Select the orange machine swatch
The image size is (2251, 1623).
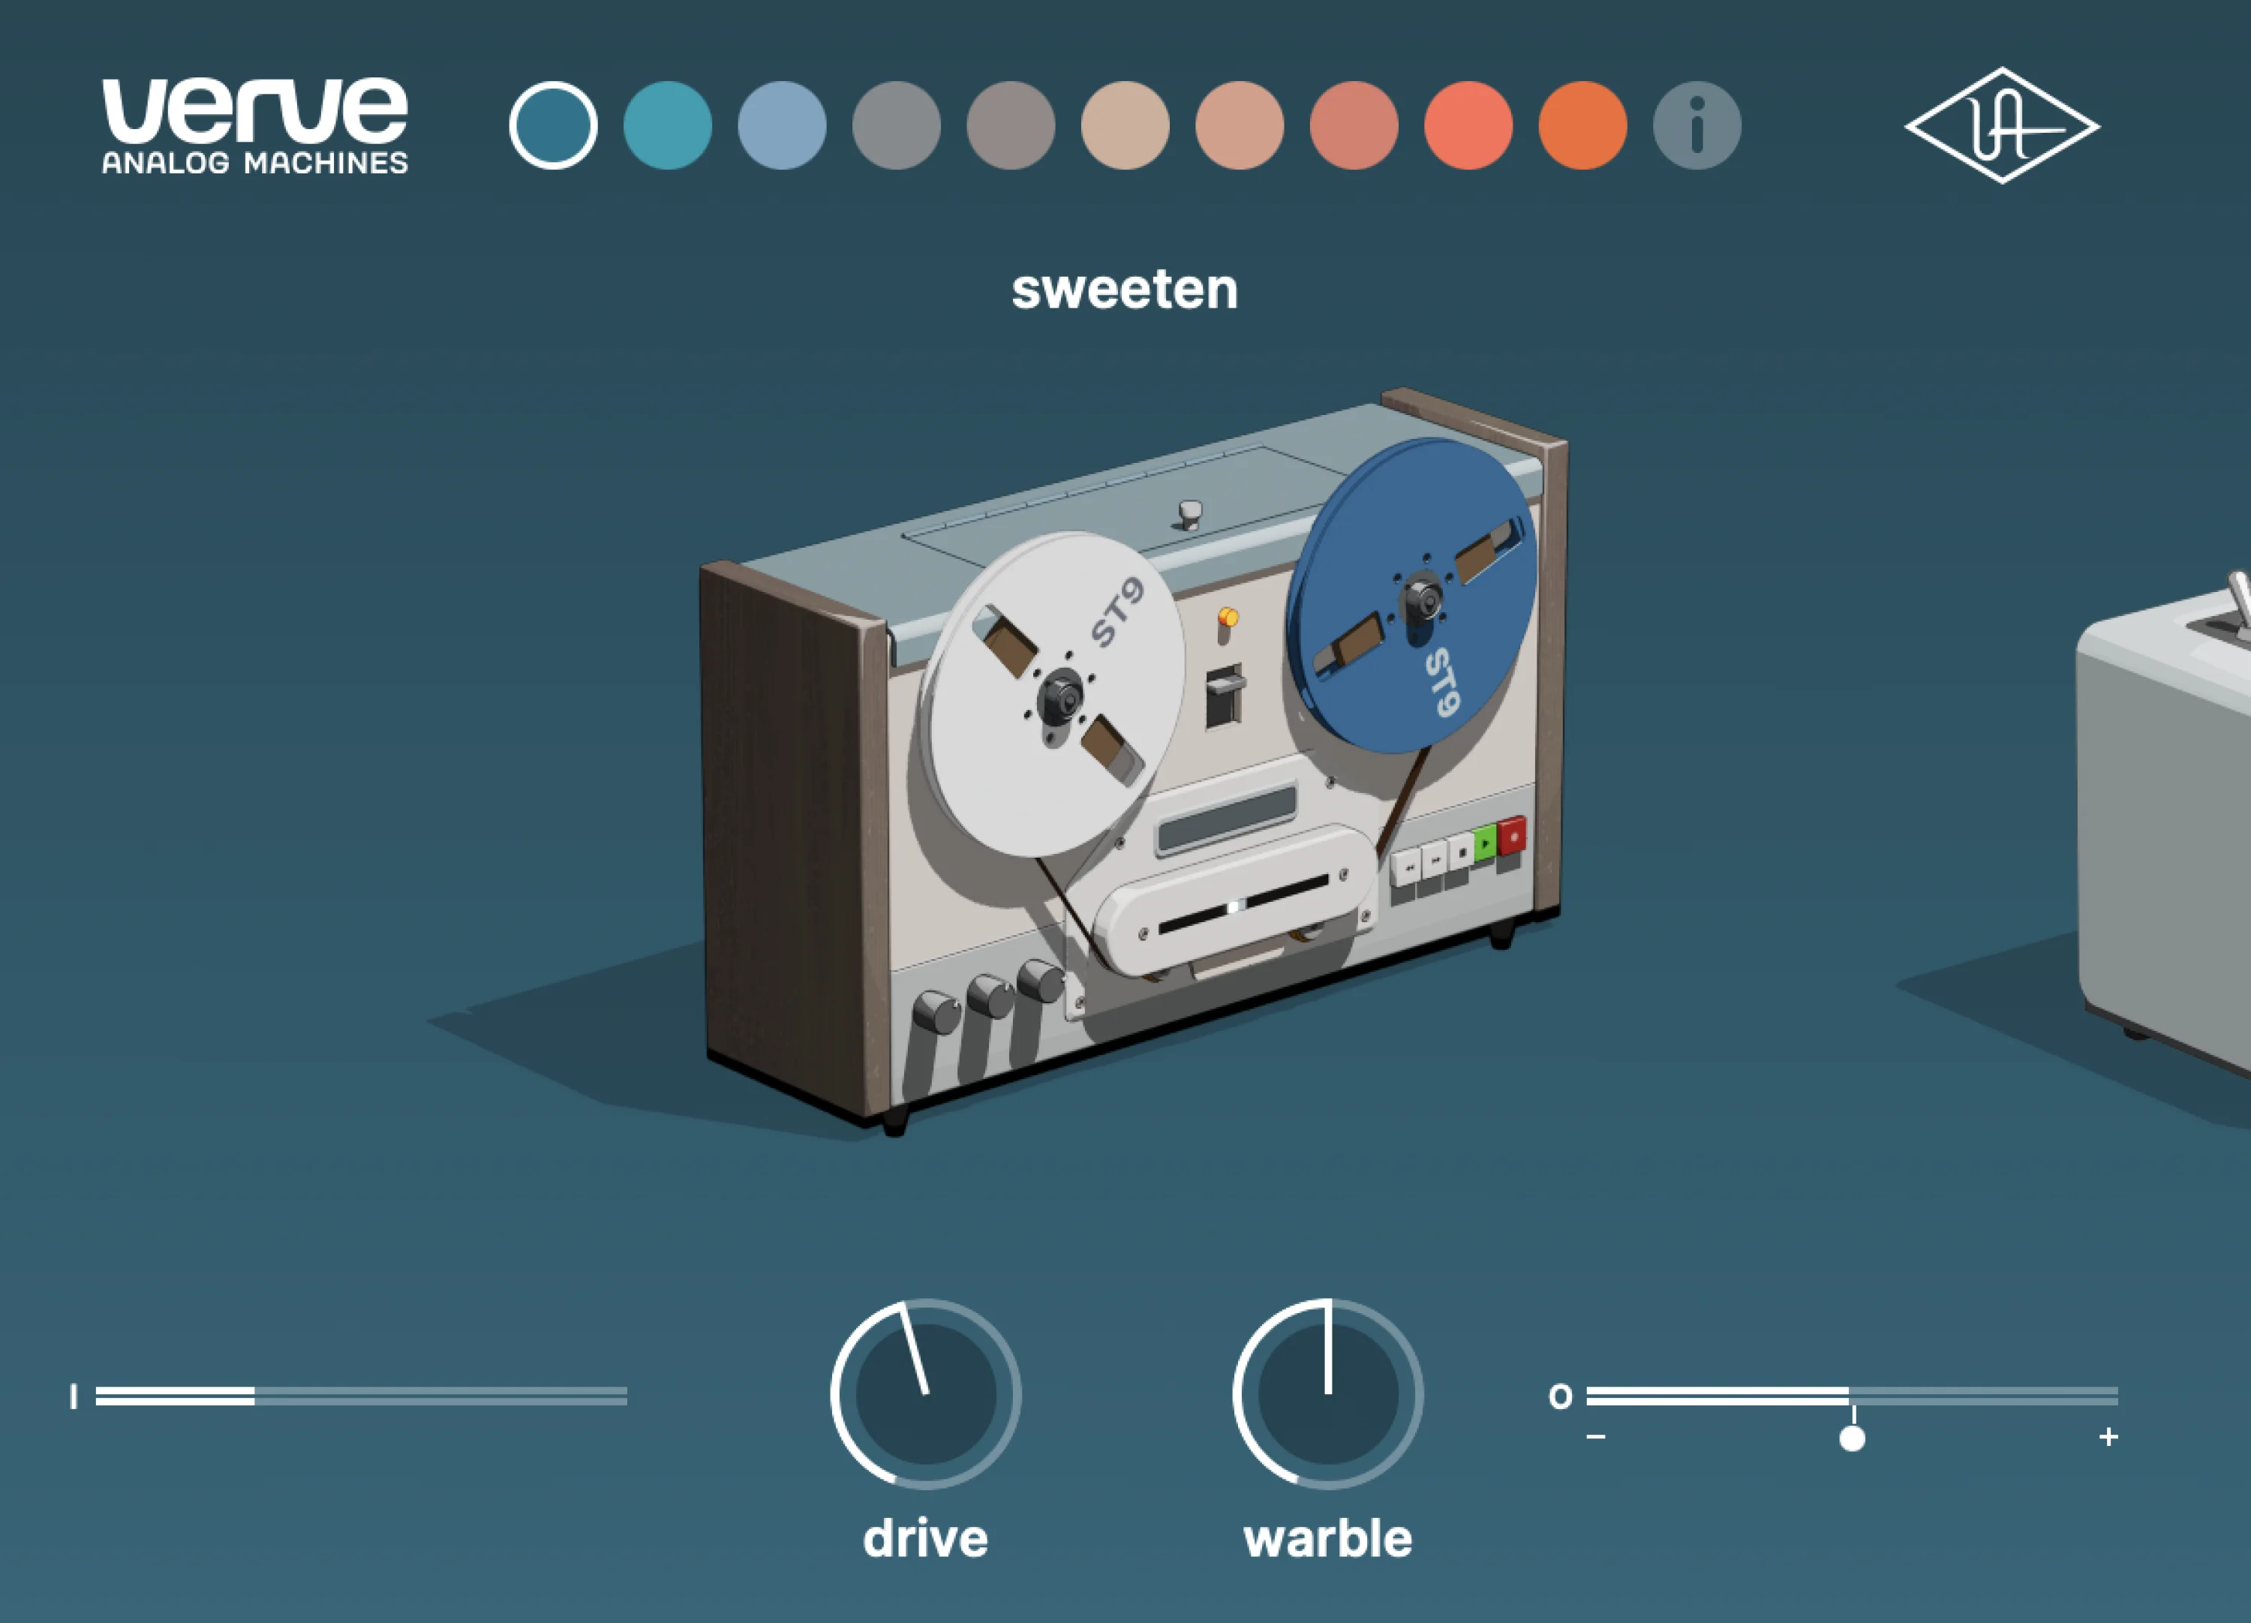pyautogui.click(x=1583, y=125)
